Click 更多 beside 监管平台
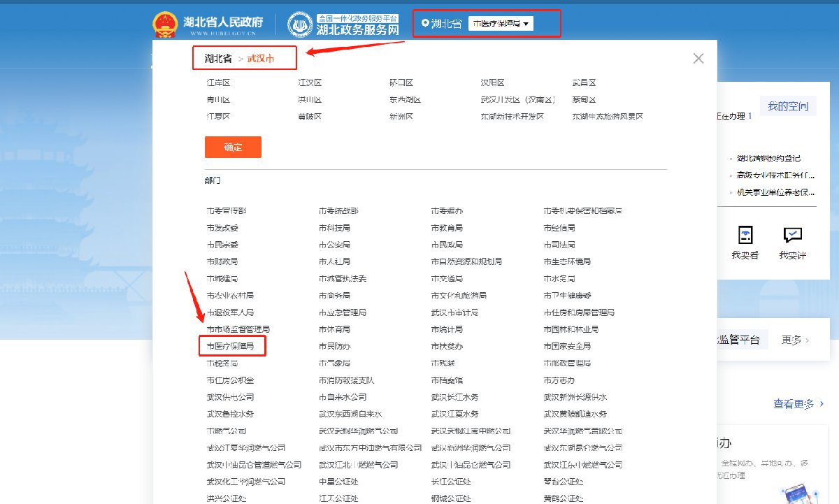Image resolution: width=839 pixels, height=504 pixels. pos(795,340)
